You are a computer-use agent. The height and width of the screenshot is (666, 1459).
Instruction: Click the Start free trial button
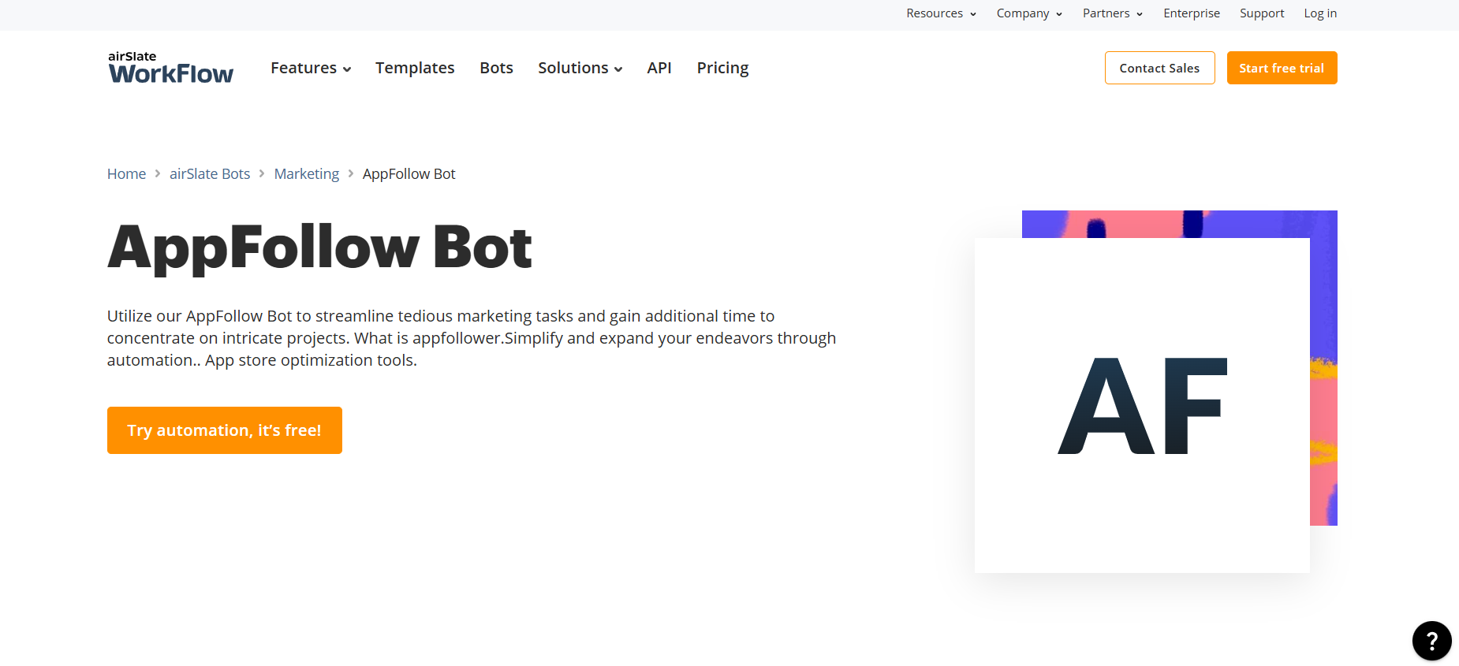pyautogui.click(x=1282, y=68)
